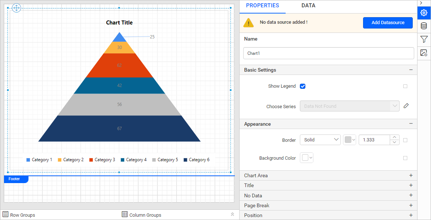The image size is (431, 220).
Task: Tick the expression checkbox beside Border
Action: tap(405, 140)
